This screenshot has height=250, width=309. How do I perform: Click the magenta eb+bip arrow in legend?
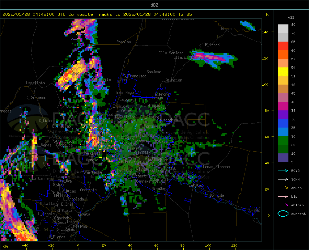pyautogui.click(x=283, y=205)
